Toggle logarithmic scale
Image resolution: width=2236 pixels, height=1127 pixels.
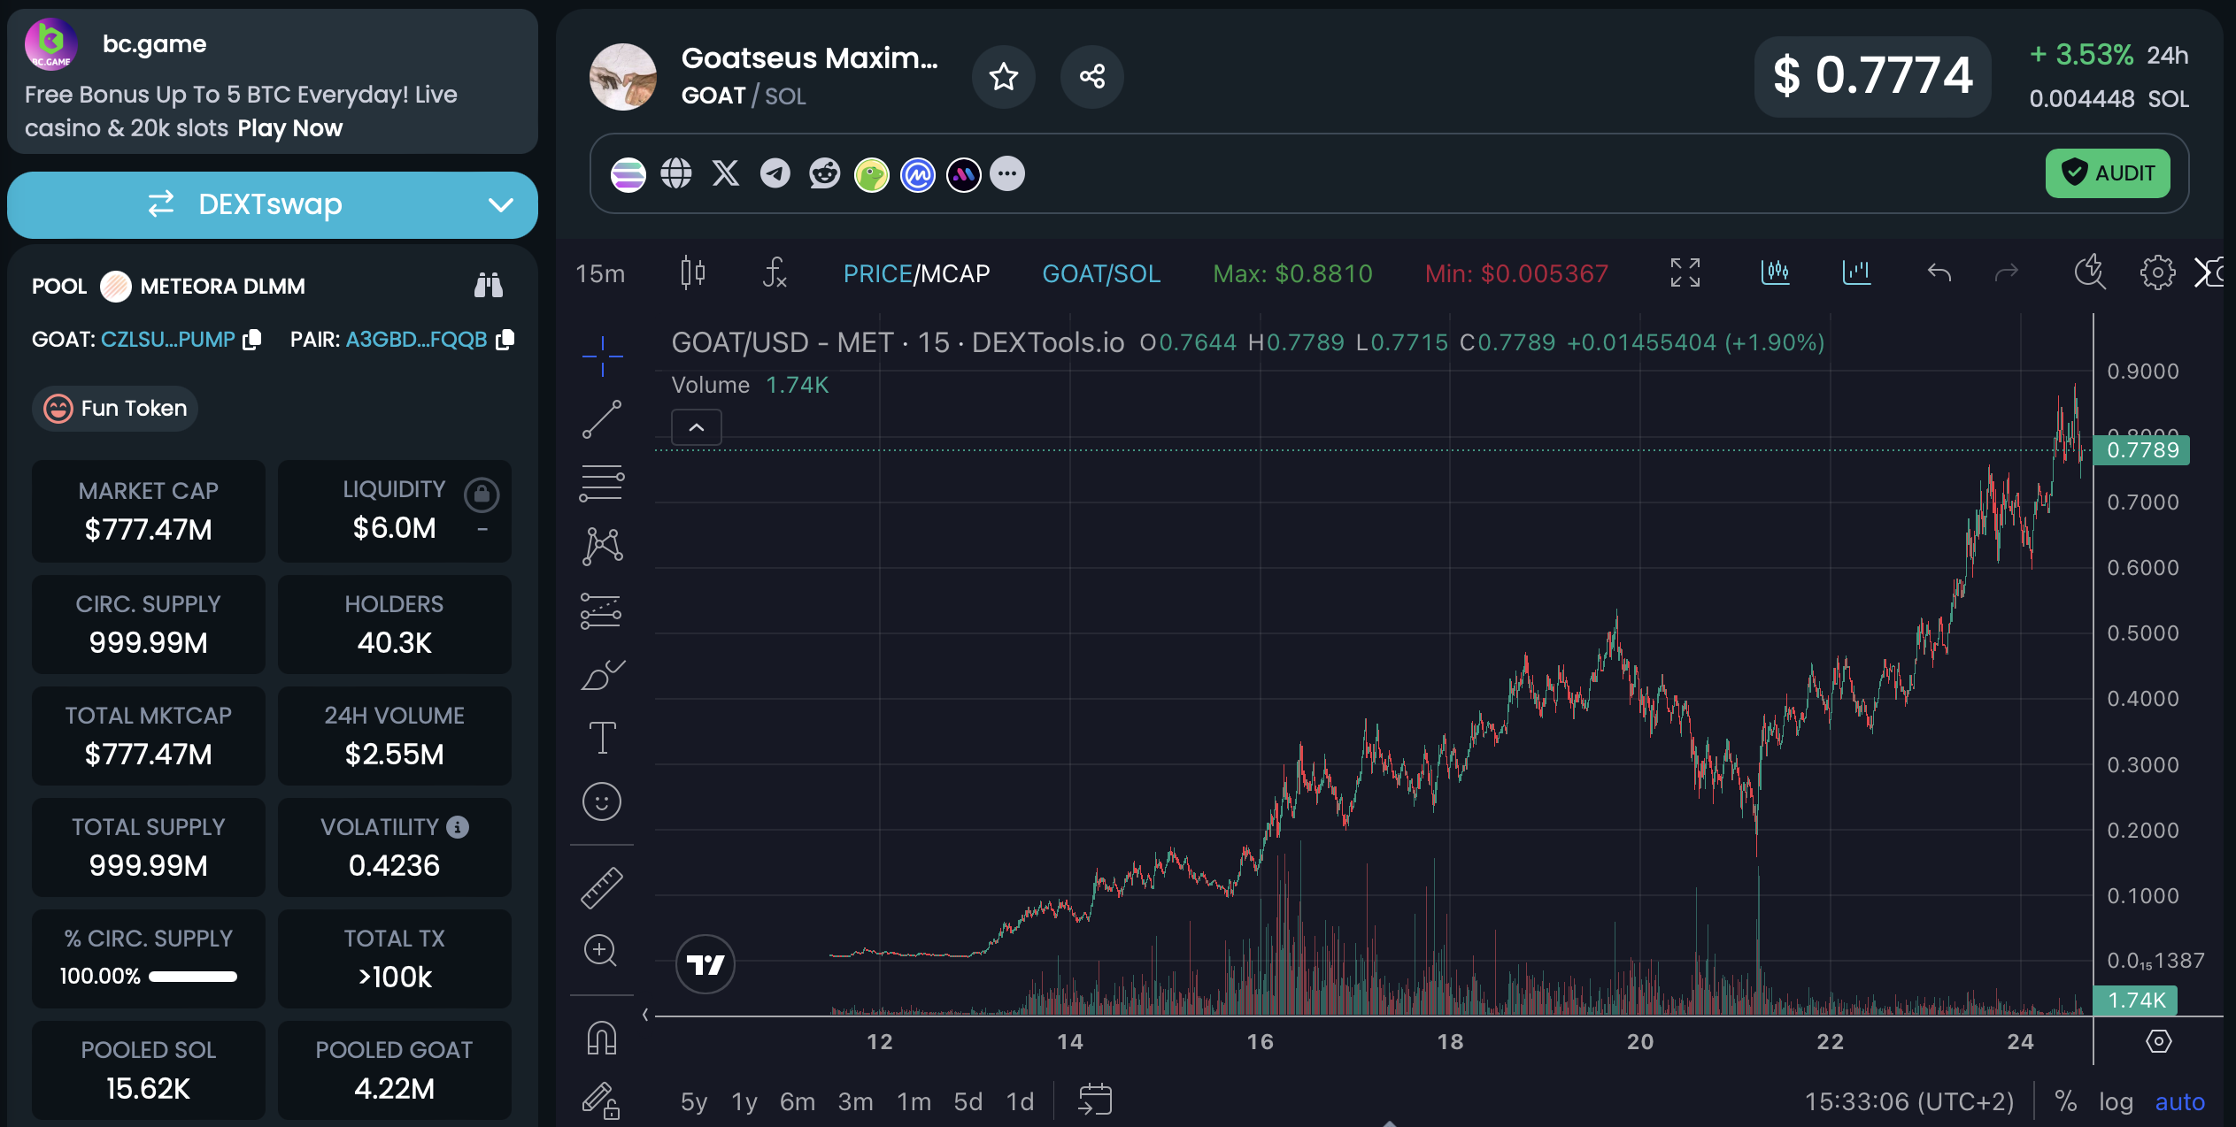tap(2116, 1101)
